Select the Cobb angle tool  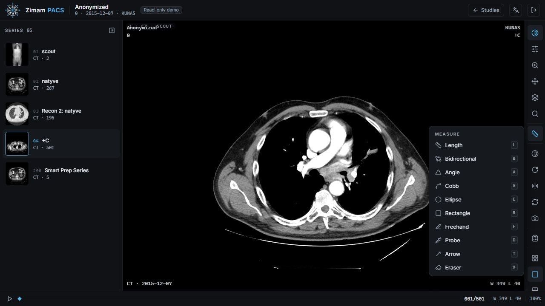tap(476, 186)
